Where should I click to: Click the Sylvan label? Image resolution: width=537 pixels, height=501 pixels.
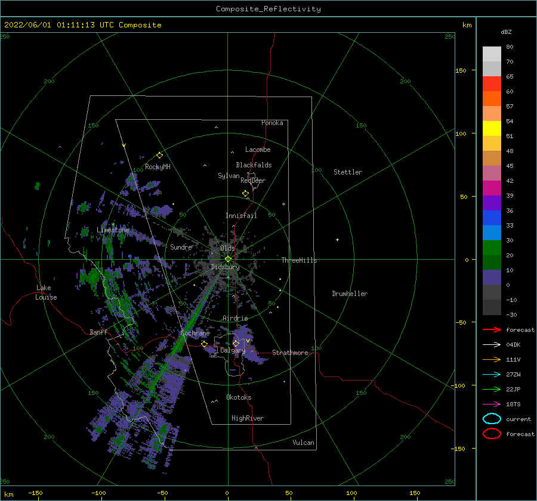[x=229, y=176]
